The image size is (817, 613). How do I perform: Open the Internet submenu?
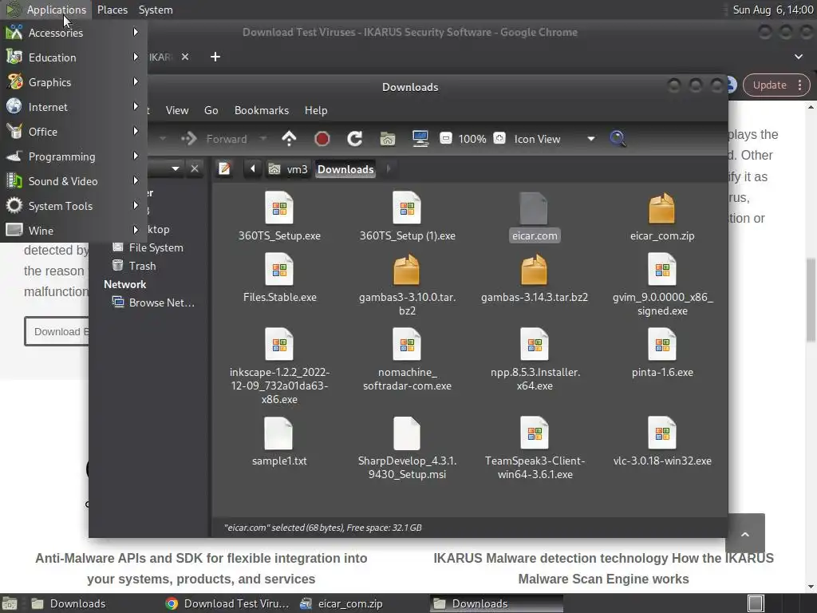click(73, 107)
